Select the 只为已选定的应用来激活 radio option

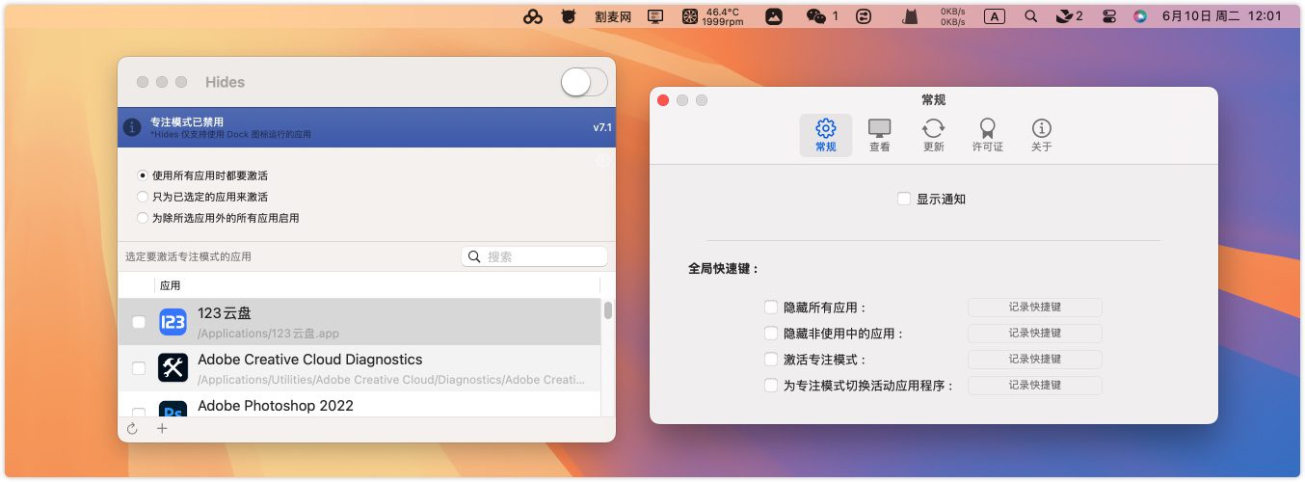143,197
